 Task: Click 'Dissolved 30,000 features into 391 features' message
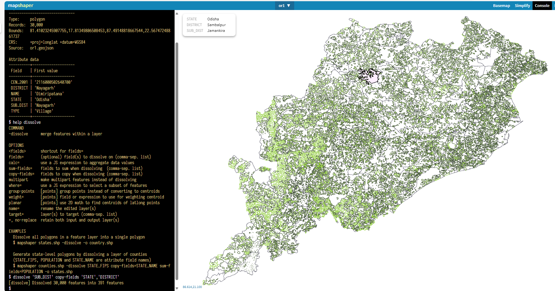pos(66,283)
